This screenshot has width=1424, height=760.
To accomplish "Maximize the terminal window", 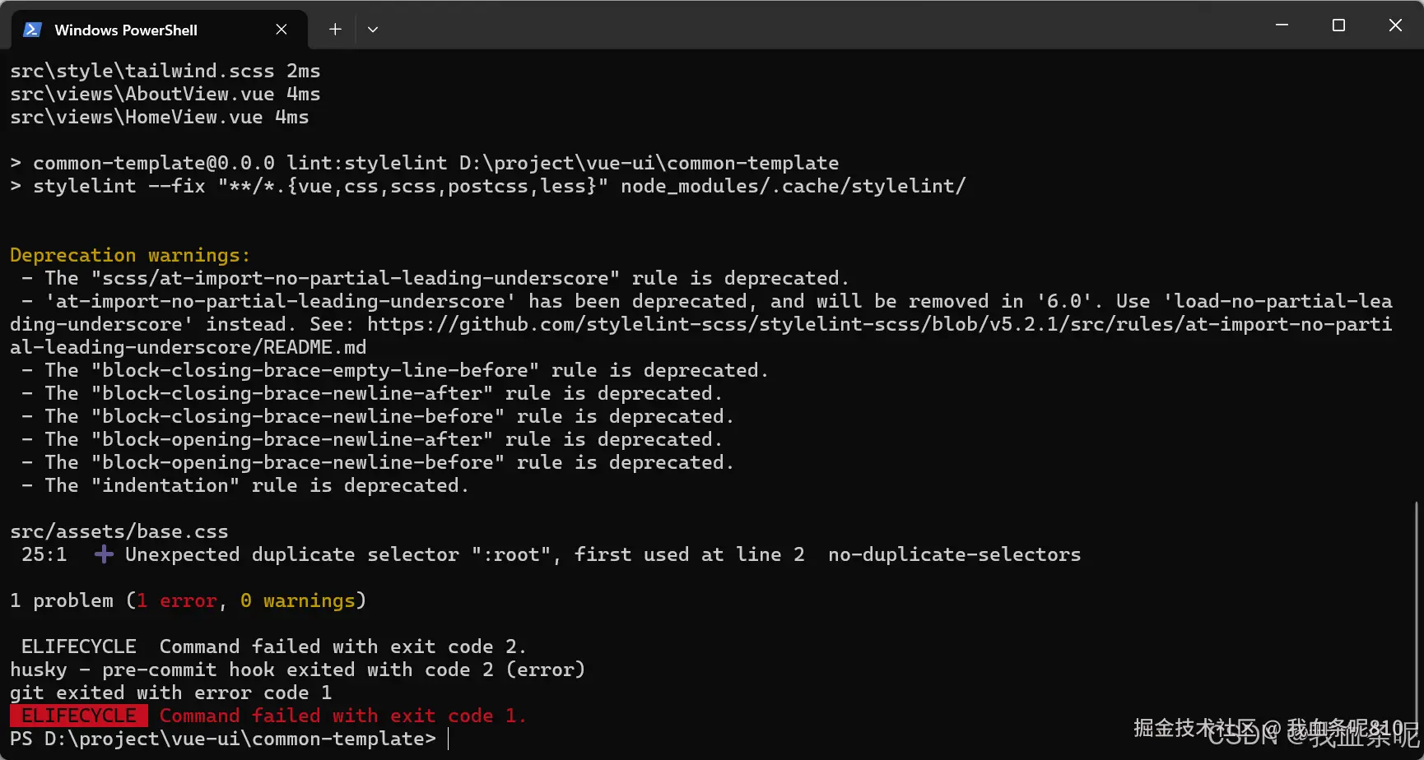I will point(1338,25).
